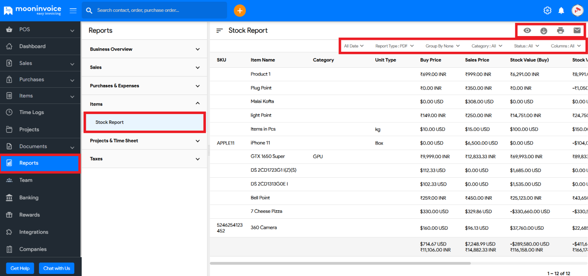Click the Team people icon
The image size is (588, 276).
click(9, 180)
